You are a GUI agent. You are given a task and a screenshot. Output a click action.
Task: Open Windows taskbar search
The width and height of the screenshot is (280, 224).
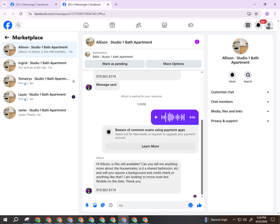tap(16, 220)
